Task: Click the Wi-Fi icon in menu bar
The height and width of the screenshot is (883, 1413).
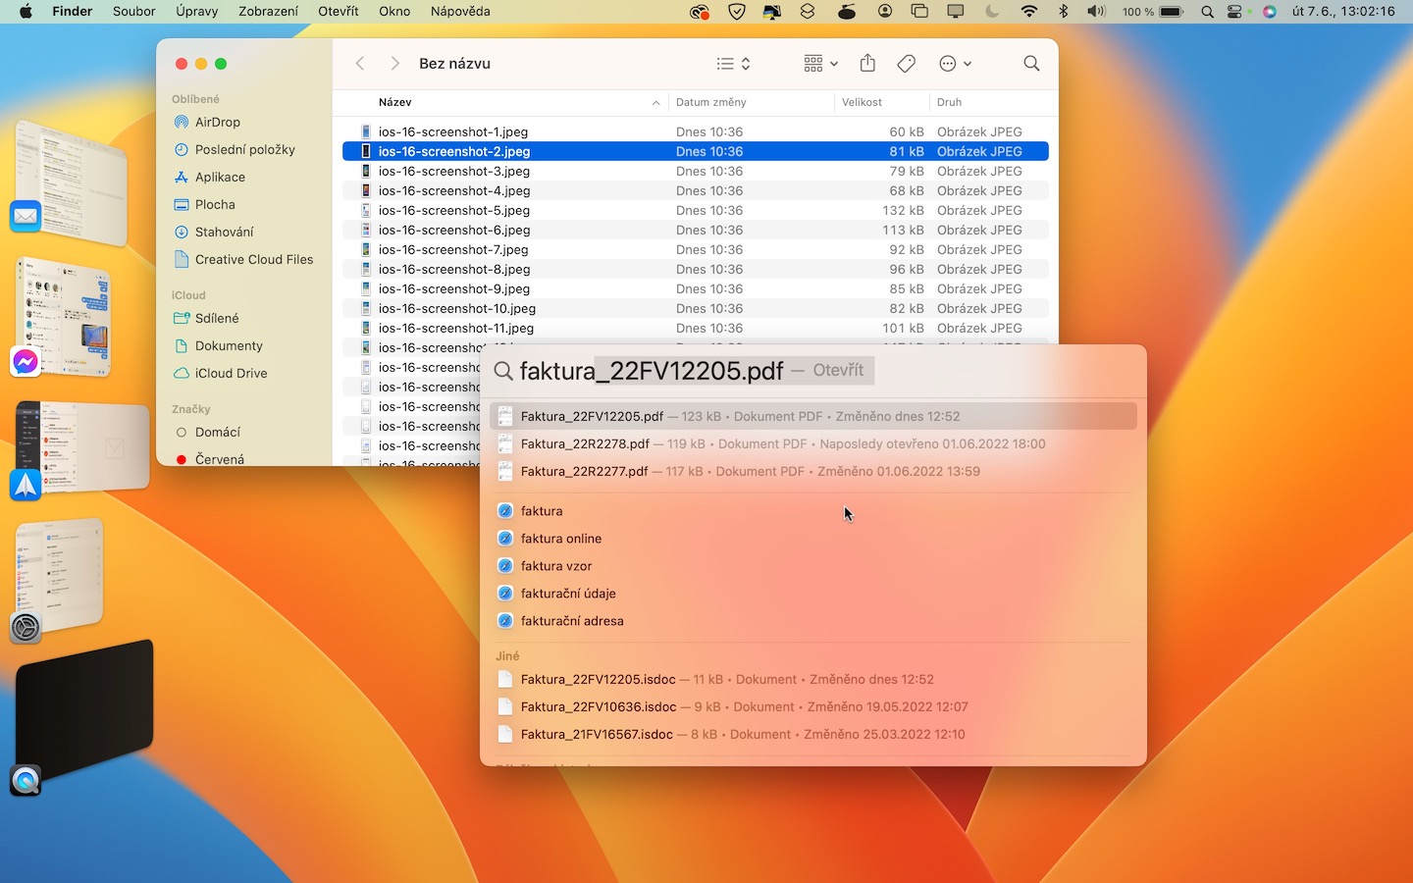Action: coord(1029,12)
